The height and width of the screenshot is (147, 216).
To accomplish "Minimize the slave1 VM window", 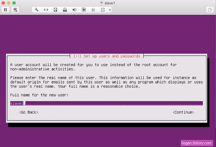I will [8, 3].
